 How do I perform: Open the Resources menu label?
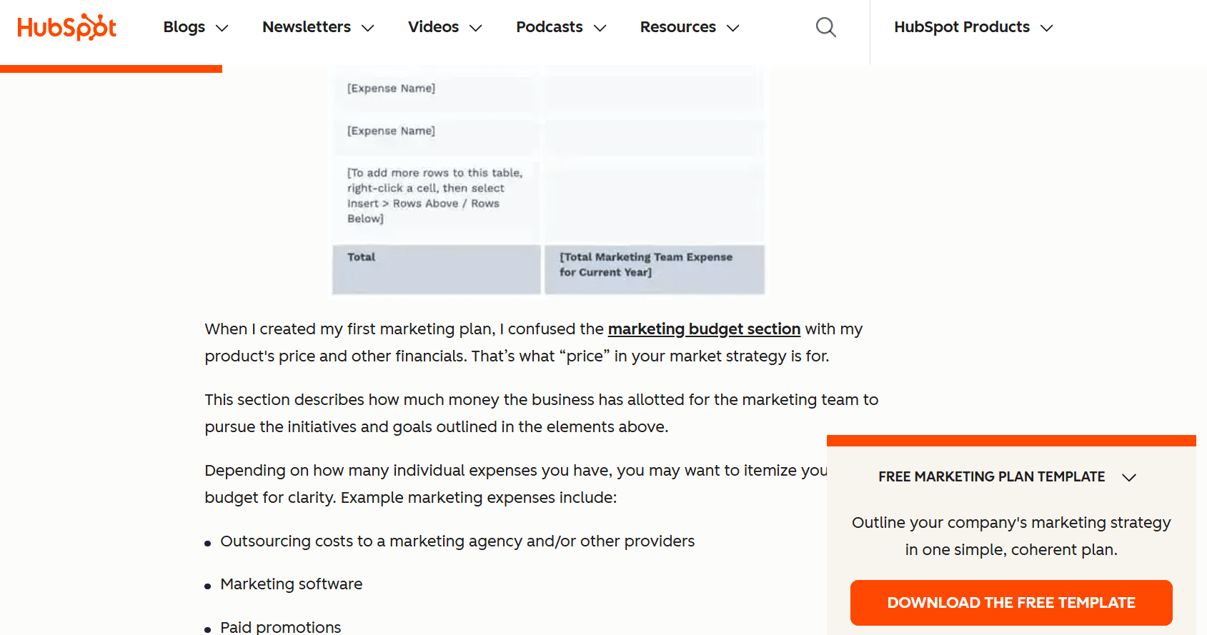pyautogui.click(x=677, y=27)
